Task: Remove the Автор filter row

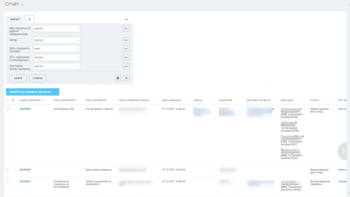Action: coord(126,40)
